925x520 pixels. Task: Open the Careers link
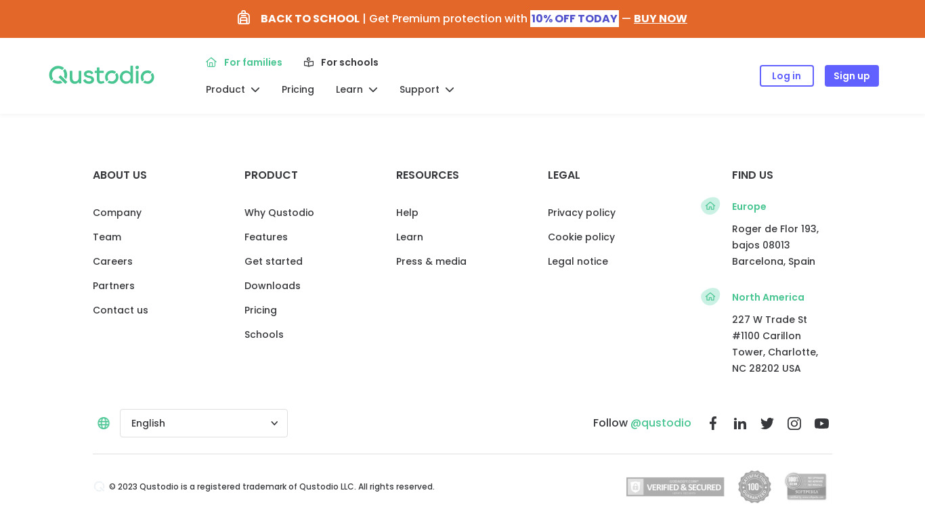pos(112,261)
